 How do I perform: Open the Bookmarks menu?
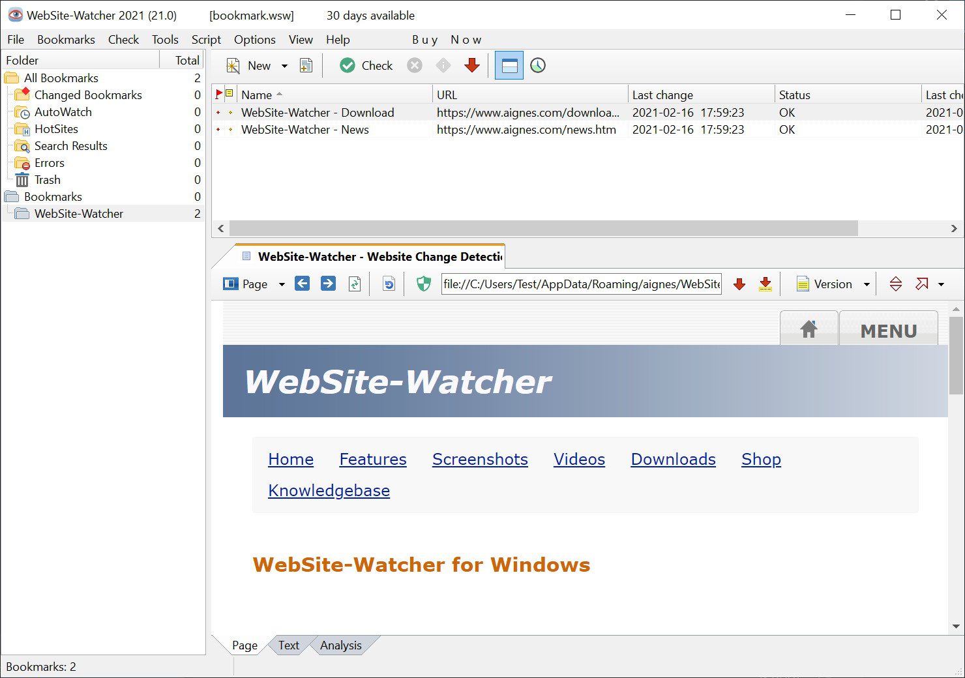[66, 40]
